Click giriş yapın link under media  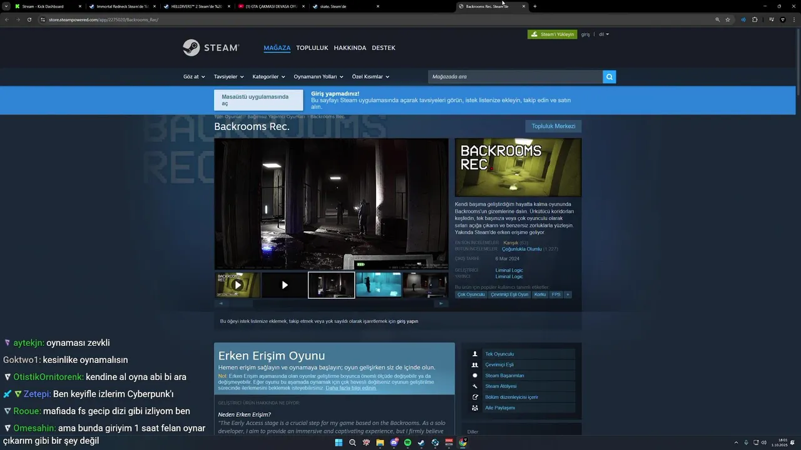(407, 321)
